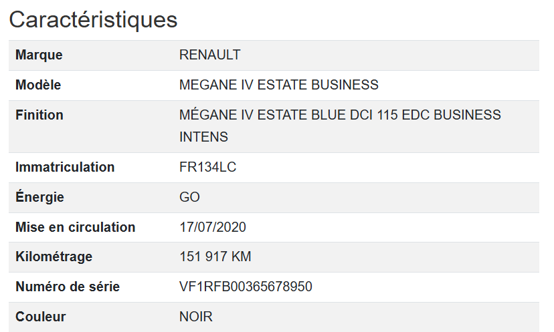Click the Énergie row label
Image resolution: width=554 pixels, height=332 pixels.
tap(39, 197)
